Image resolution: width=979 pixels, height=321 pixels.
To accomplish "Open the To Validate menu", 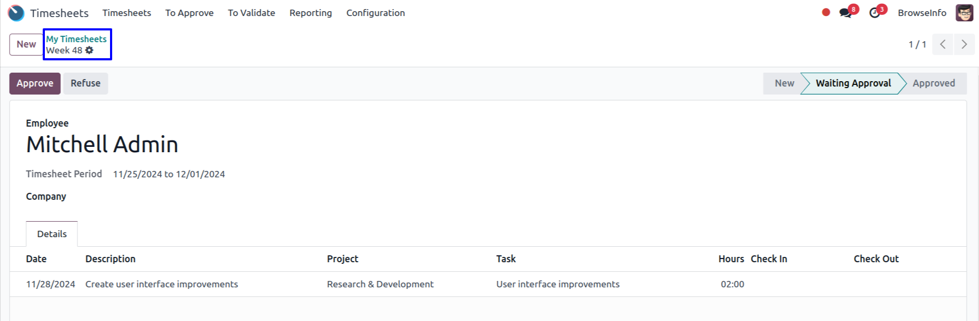I will (x=251, y=13).
